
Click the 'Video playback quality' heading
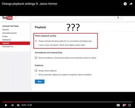(46, 36)
